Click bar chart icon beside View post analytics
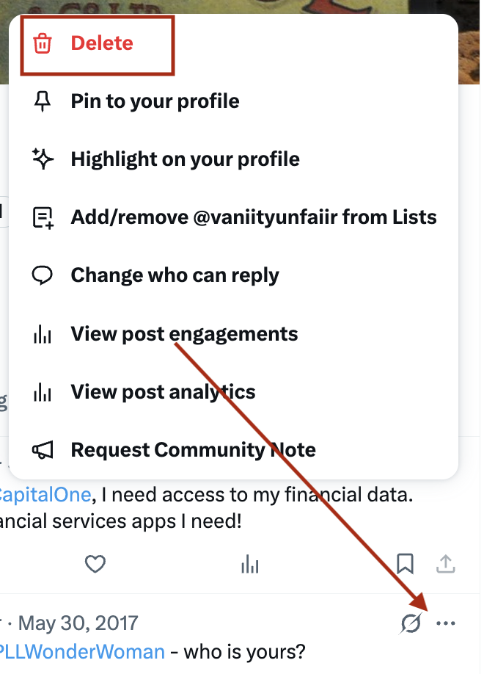The height and width of the screenshot is (674, 484). pos(43,392)
